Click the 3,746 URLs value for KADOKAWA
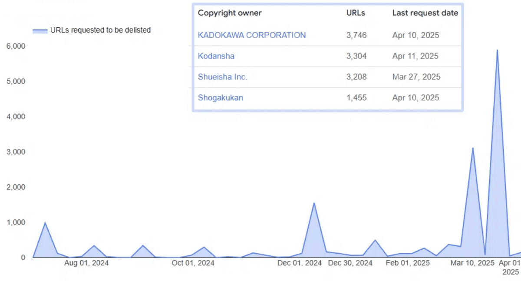Image resolution: width=521 pixels, height=281 pixels. pos(356,35)
